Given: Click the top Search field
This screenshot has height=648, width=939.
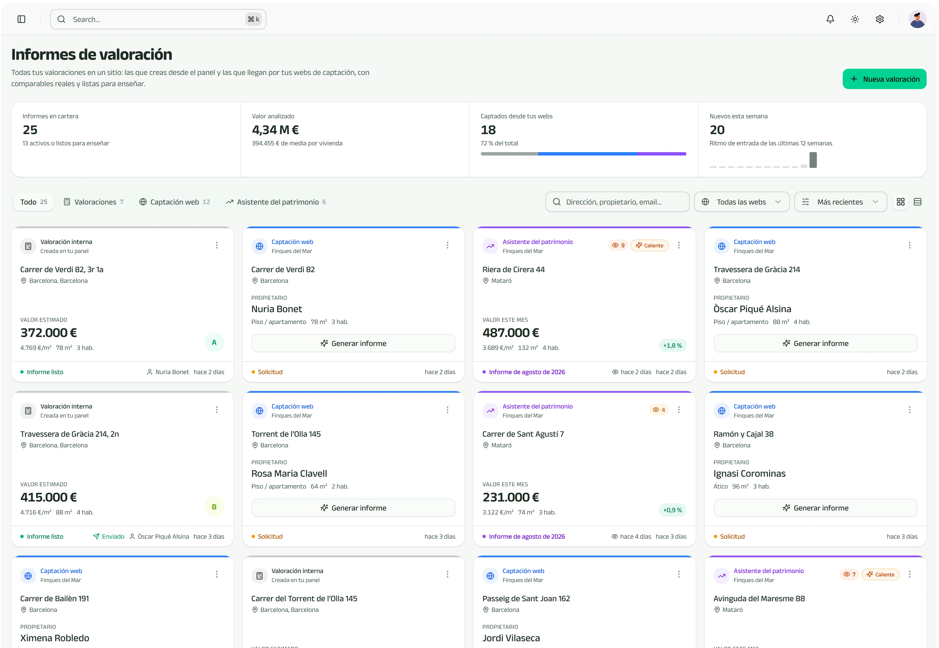Looking at the screenshot, I should (x=158, y=19).
